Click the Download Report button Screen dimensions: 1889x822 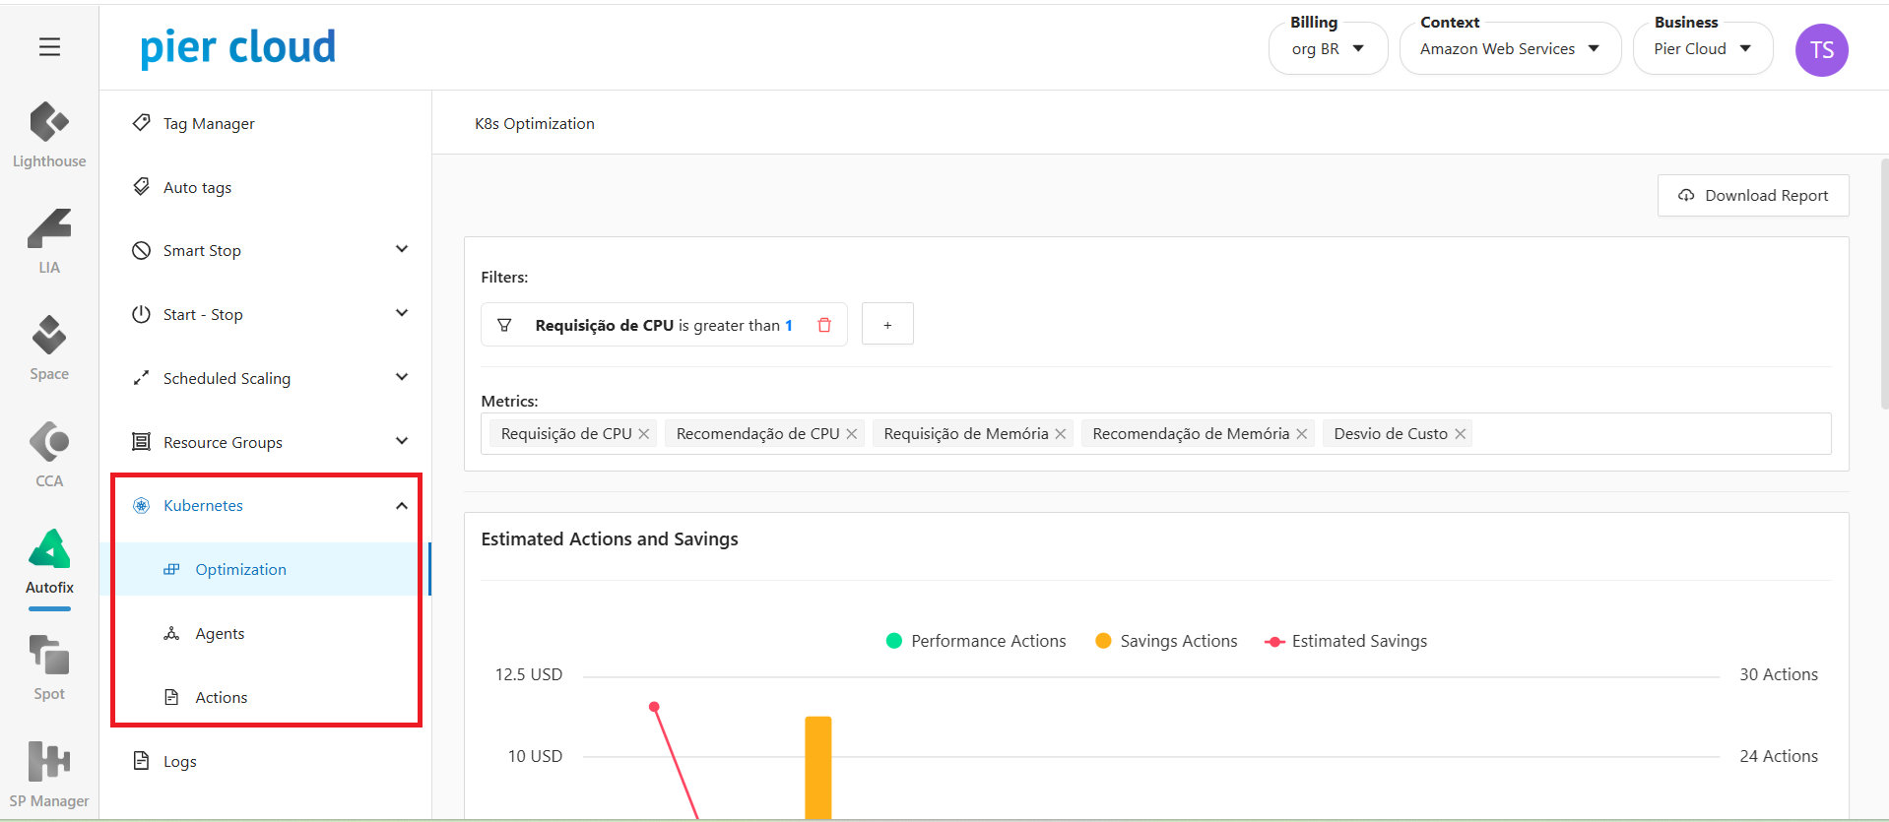[x=1753, y=195]
